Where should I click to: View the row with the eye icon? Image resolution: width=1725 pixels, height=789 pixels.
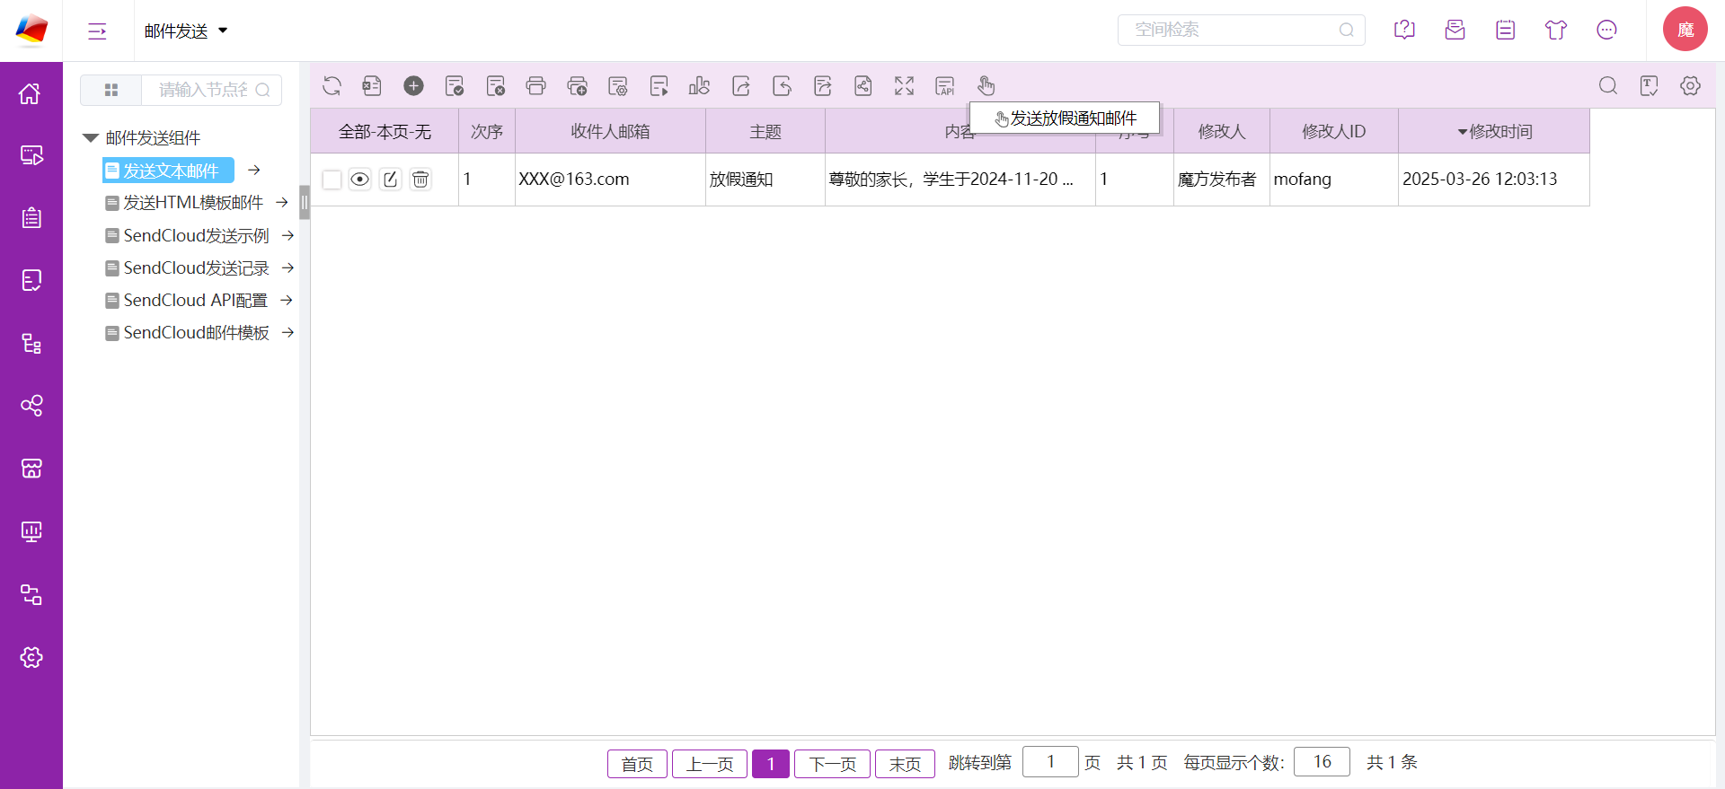coord(359,180)
